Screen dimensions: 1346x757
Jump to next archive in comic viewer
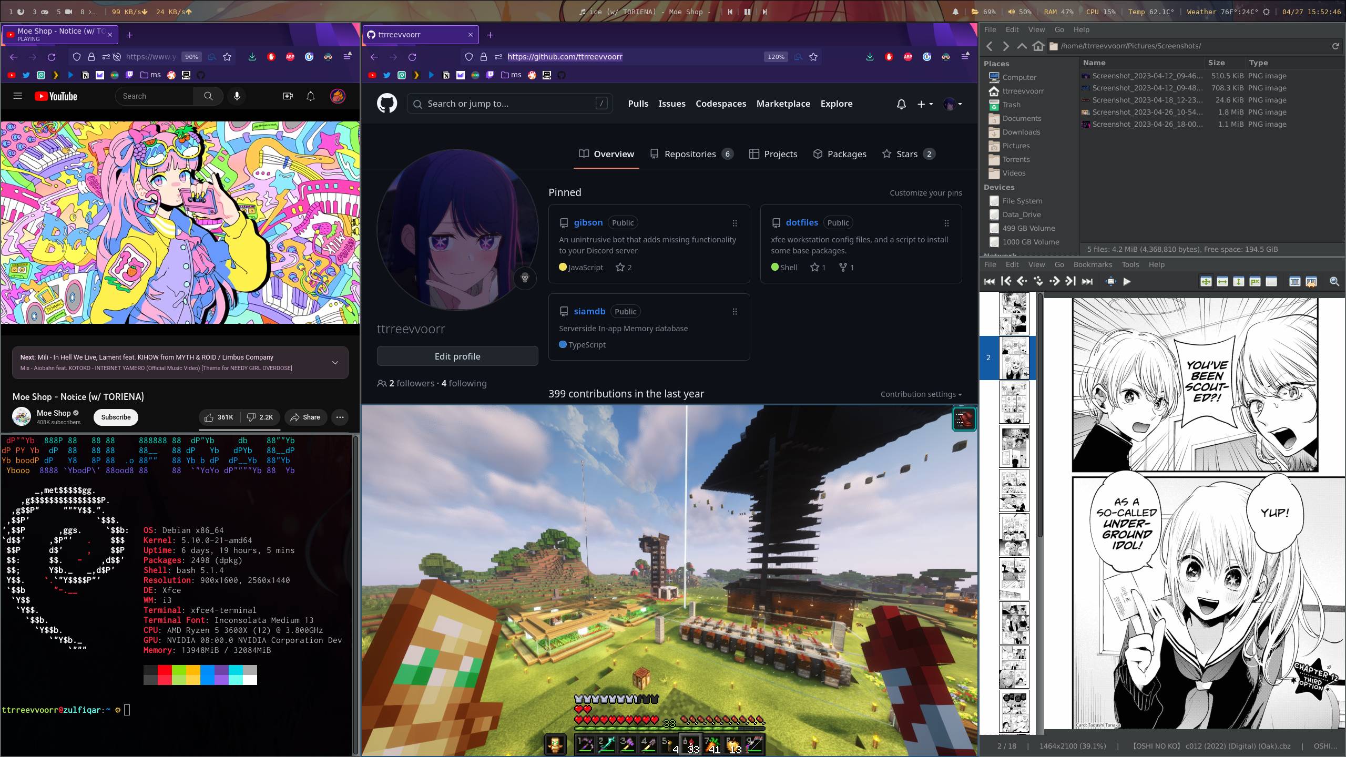(1087, 282)
